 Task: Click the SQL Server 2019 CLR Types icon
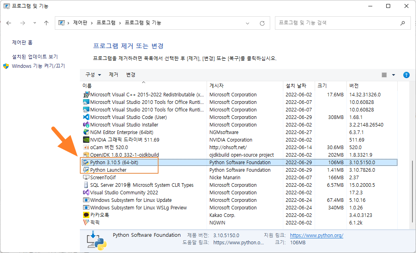point(86,185)
